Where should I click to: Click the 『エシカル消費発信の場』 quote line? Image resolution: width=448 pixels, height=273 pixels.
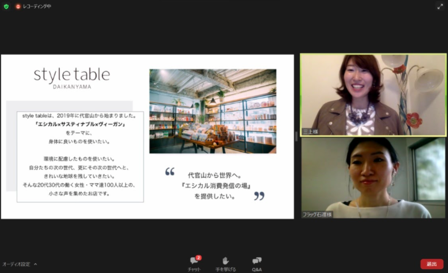click(216, 186)
